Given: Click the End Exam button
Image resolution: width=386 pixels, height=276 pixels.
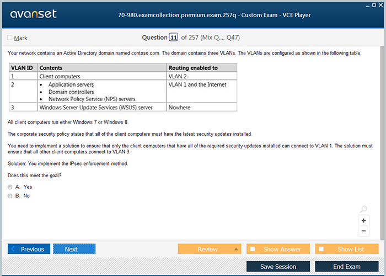Looking at the screenshot, I should [x=347, y=267].
